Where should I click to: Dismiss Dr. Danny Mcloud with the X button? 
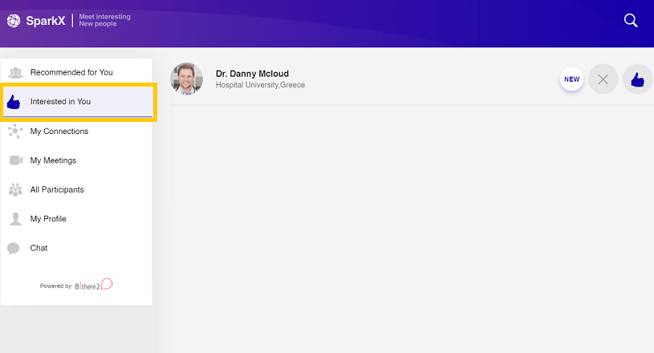click(x=603, y=79)
